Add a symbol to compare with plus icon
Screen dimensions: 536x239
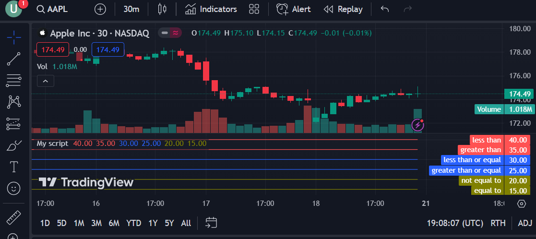[x=100, y=9]
